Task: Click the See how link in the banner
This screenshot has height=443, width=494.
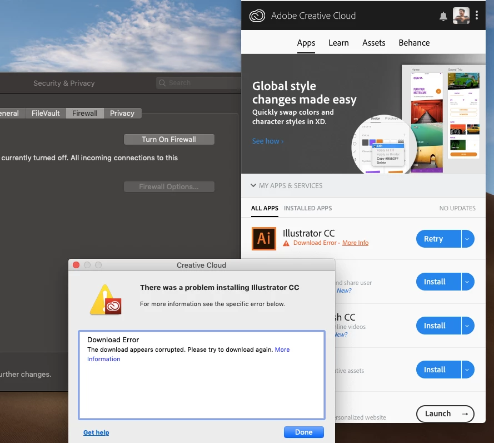Action: click(x=267, y=141)
